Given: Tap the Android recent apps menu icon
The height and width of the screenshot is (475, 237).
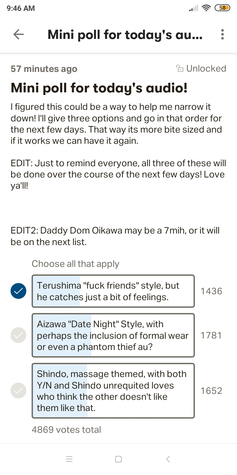Looking at the screenshot, I should click(69, 459).
